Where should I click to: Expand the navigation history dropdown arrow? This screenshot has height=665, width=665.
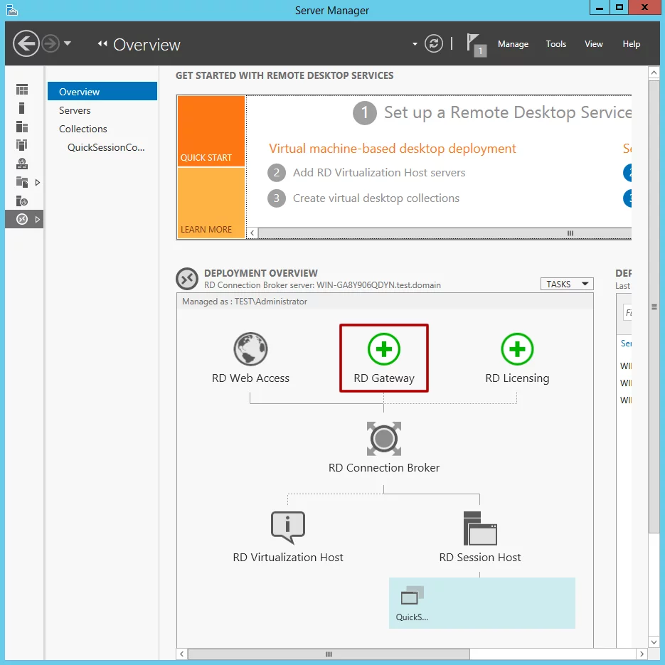pos(68,44)
